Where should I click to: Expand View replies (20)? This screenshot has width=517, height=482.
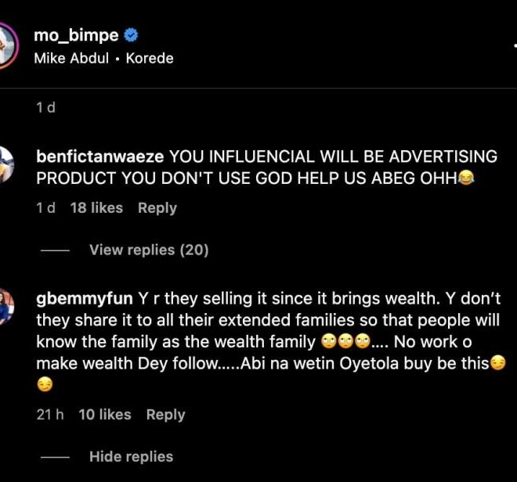tap(149, 250)
